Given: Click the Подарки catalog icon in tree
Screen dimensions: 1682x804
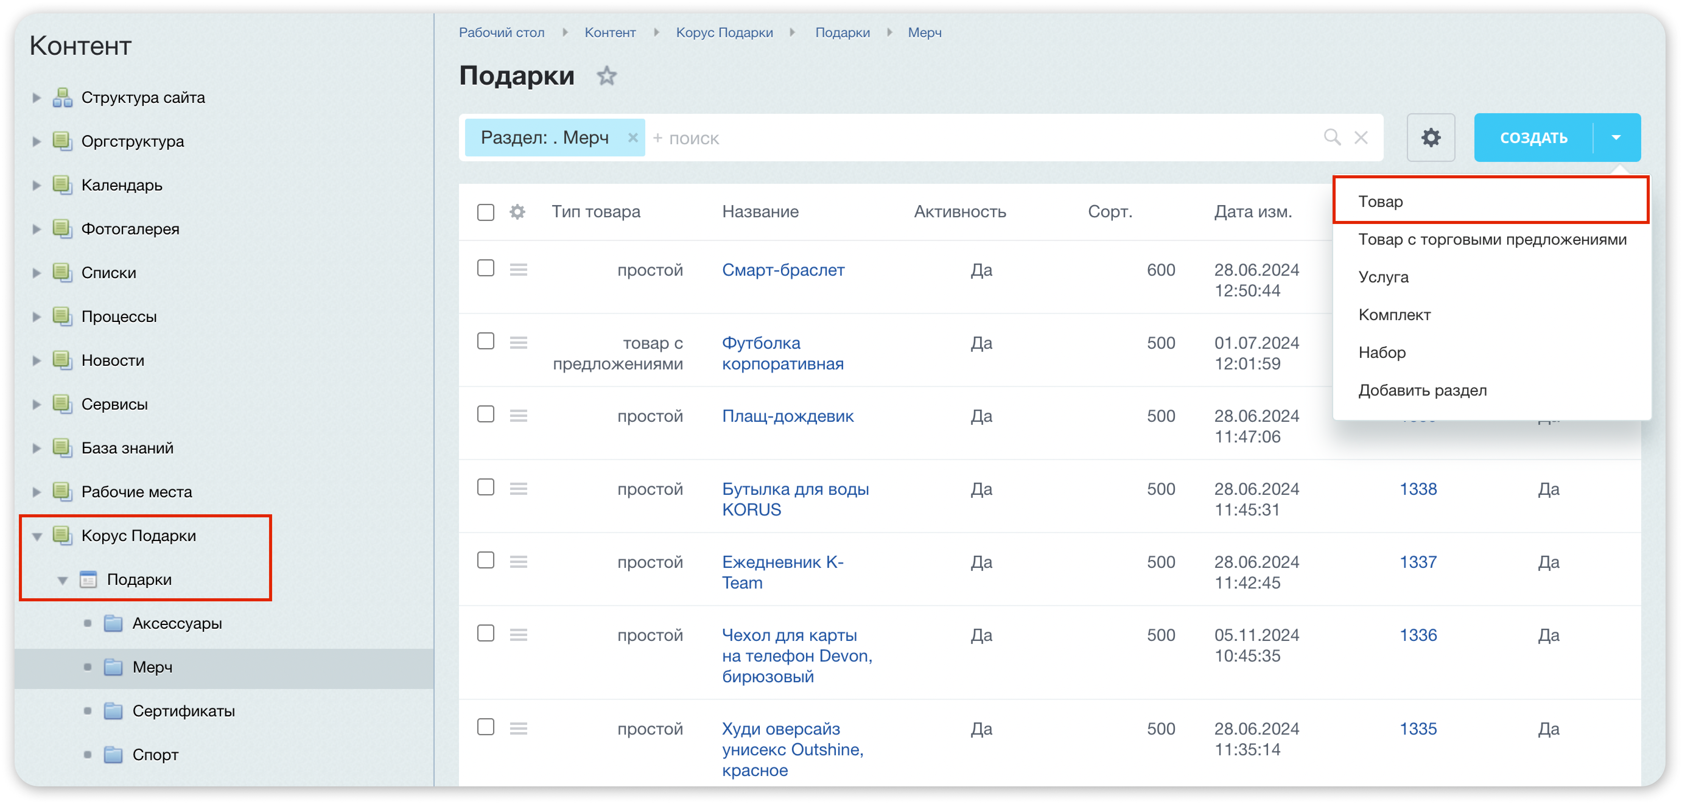Looking at the screenshot, I should point(88,579).
